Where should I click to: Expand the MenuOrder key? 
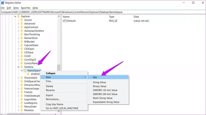[x=19, y=107]
